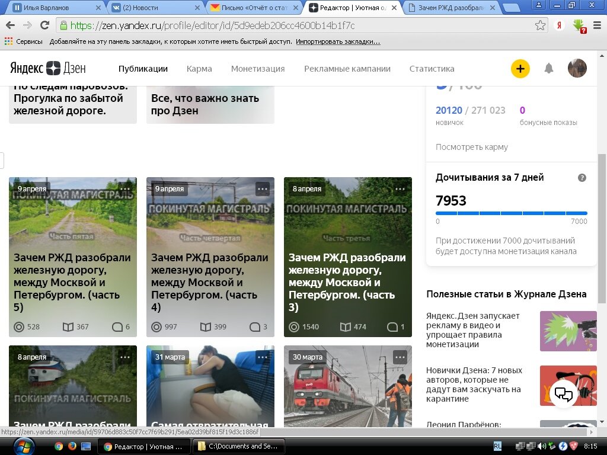Open article Новички Дзена: 7 новых авторов
The height and width of the screenshot is (455, 607).
(x=474, y=384)
